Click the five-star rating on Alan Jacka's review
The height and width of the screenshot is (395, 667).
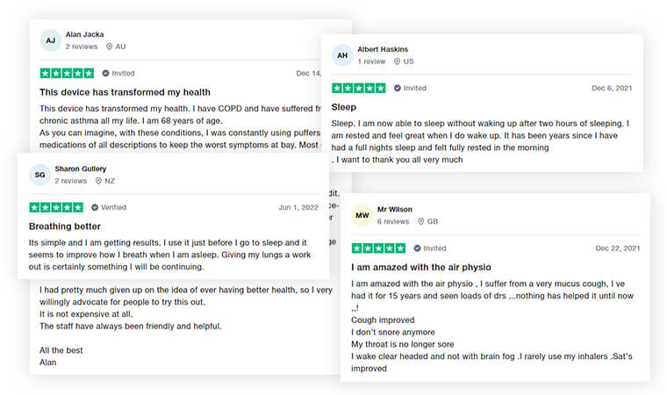67,73
